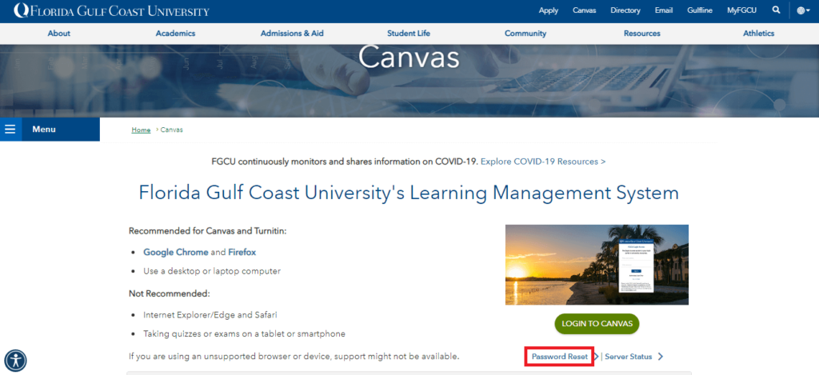819x375 pixels.
Task: Open MyFGCU portal link
Action: click(x=741, y=10)
